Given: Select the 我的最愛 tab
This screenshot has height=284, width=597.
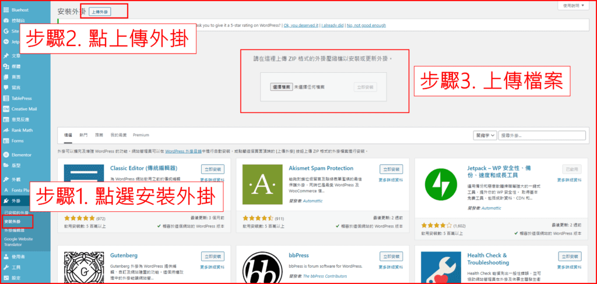Looking at the screenshot, I should 118,134.
